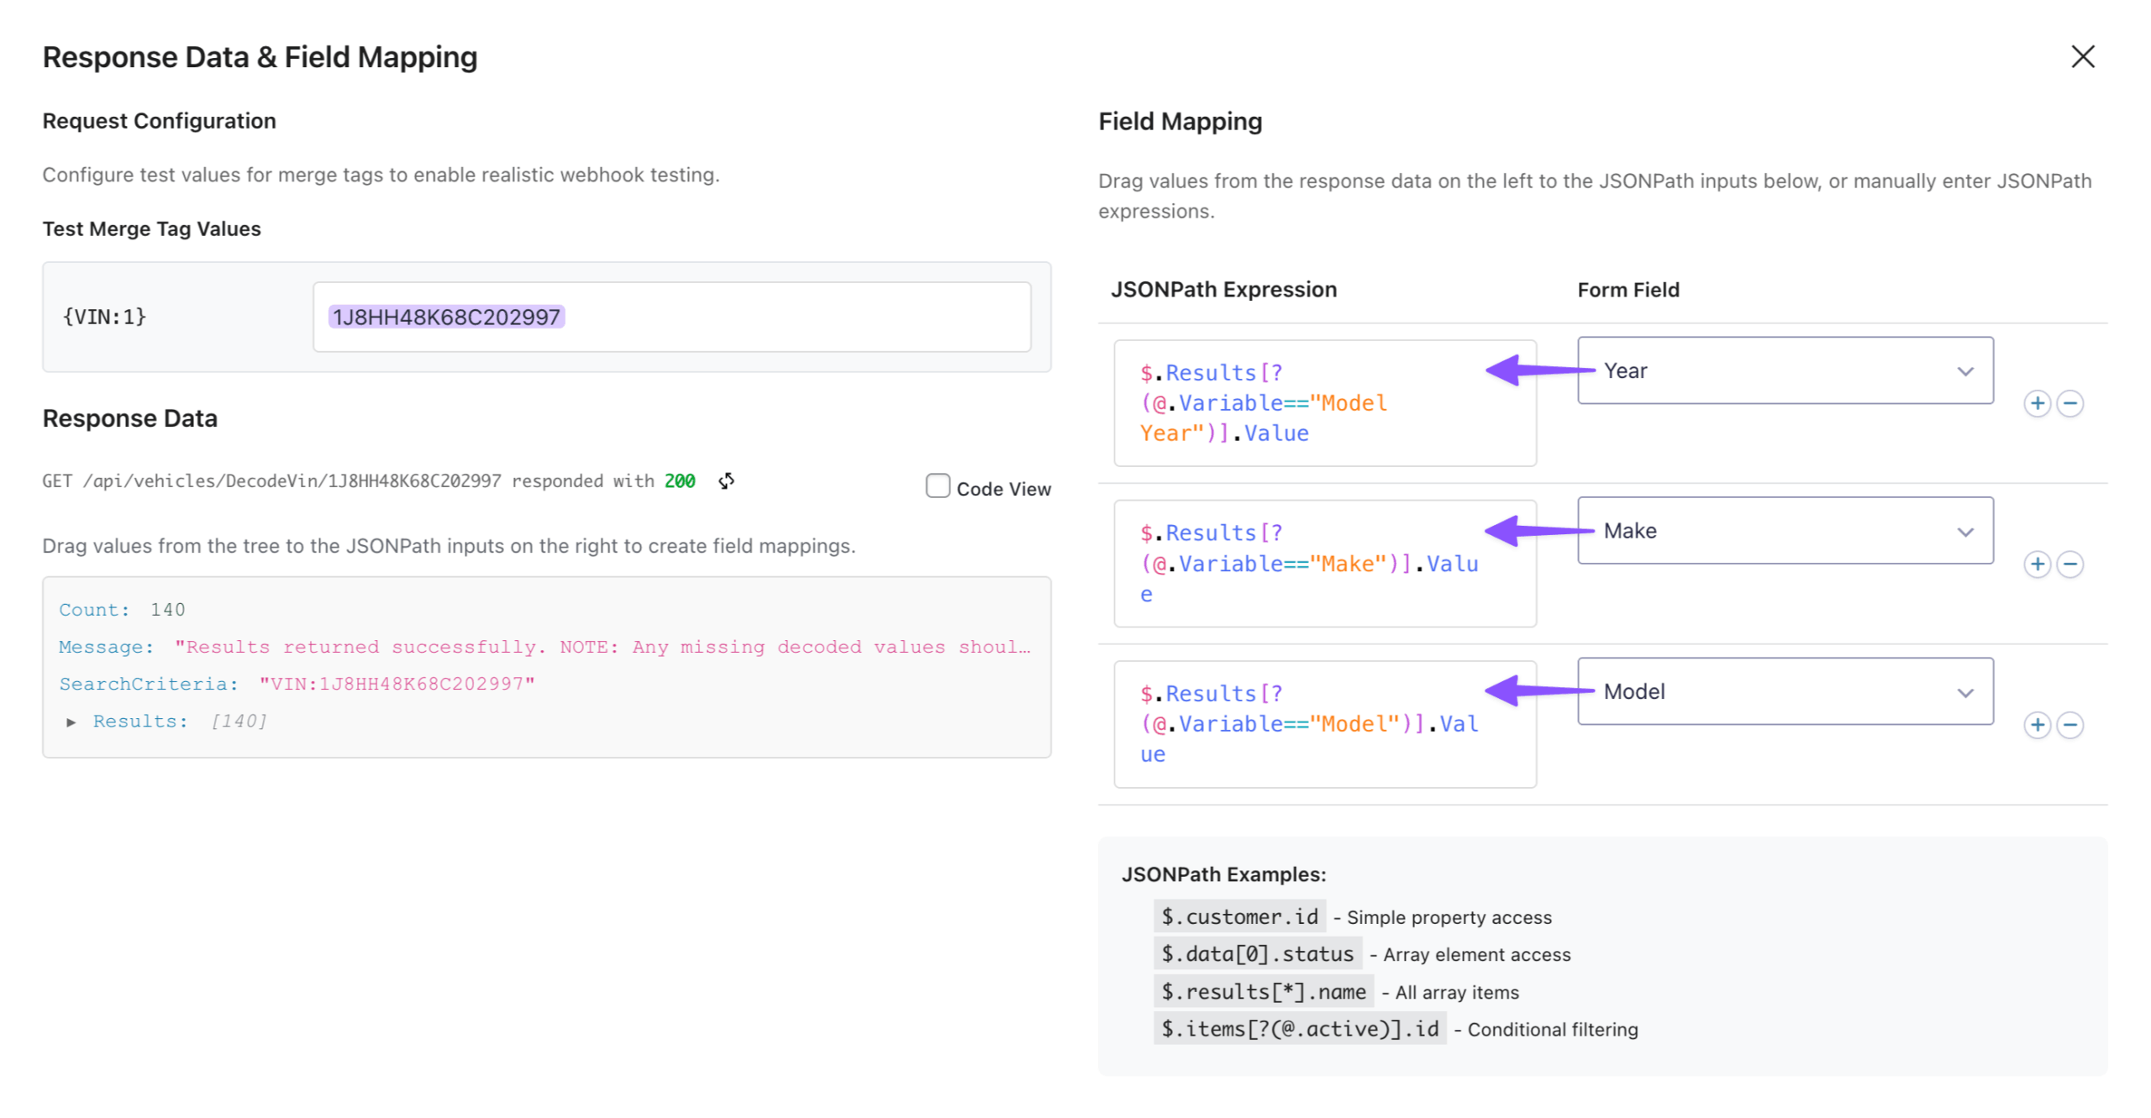Image resolution: width=2151 pixels, height=1118 pixels.
Task: Edit the Model JSONPath expression box
Action: (x=1323, y=724)
